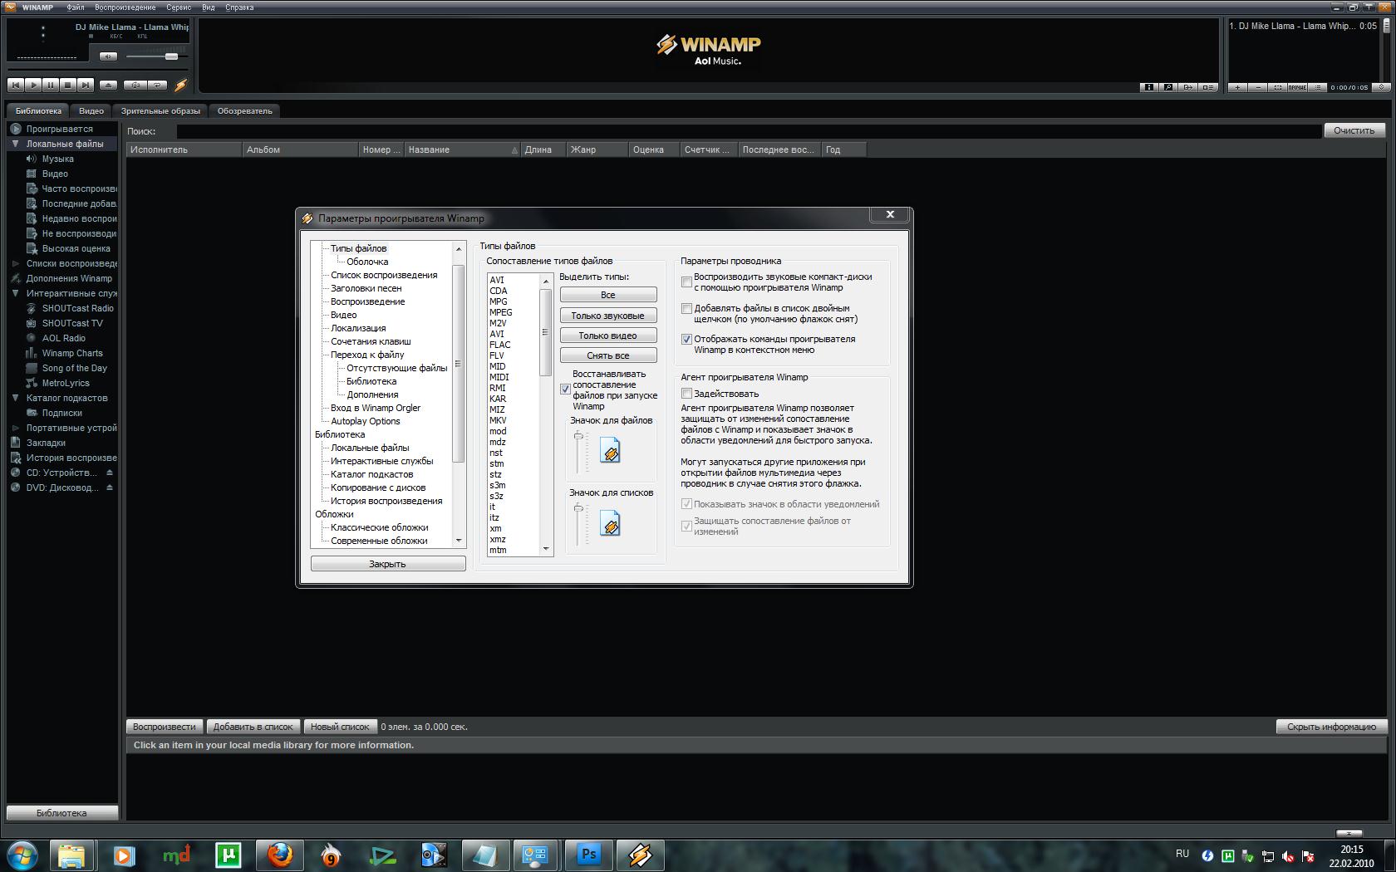Click the magnifier button in the video panel
The width and height of the screenshot is (1396, 872).
[x=1168, y=87]
